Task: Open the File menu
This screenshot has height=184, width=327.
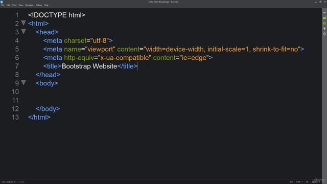Action: click(3, 5)
